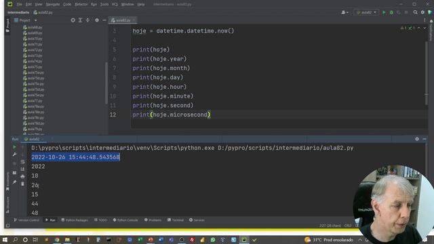Open the Python Console tool window

point(125,220)
